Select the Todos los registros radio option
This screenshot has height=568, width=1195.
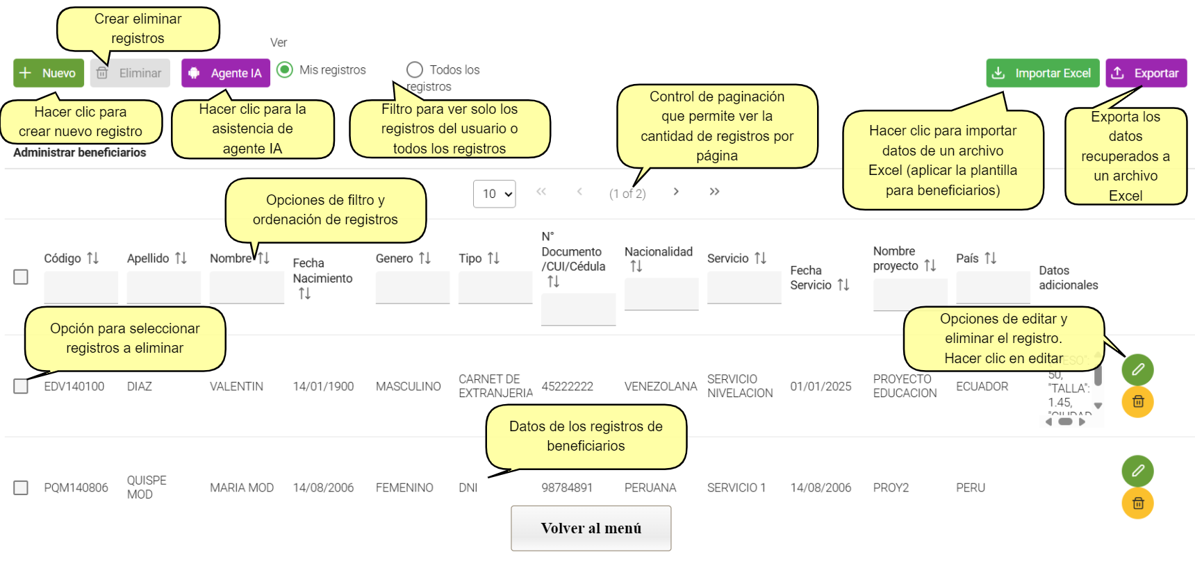tap(415, 69)
